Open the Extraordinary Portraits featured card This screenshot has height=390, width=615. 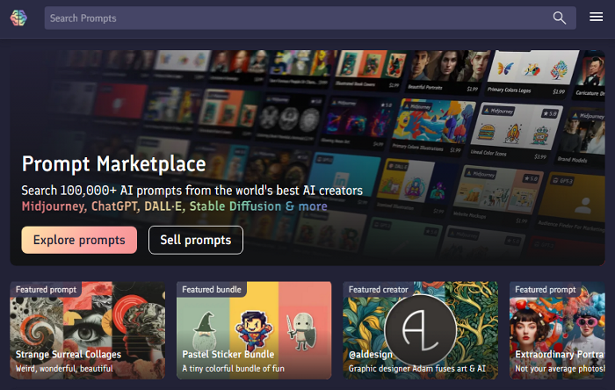click(x=557, y=330)
